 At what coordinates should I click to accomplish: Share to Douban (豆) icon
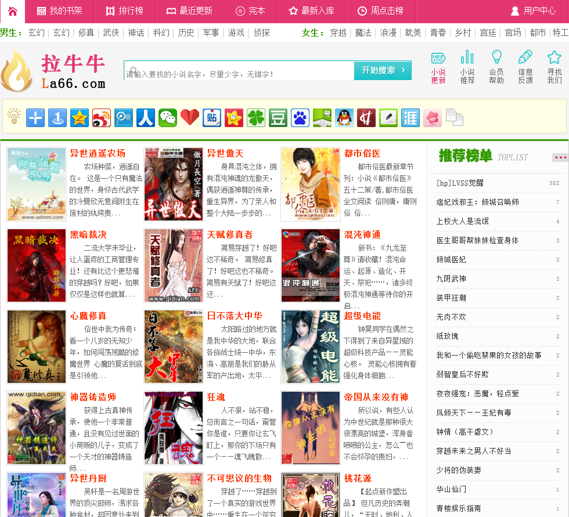pyautogui.click(x=278, y=118)
